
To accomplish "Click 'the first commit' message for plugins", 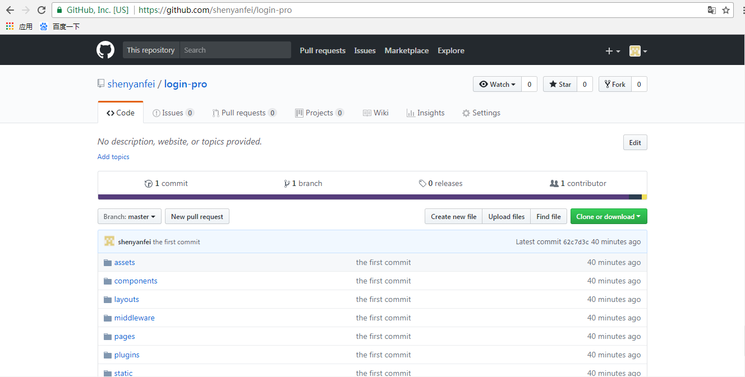I will tap(384, 355).
